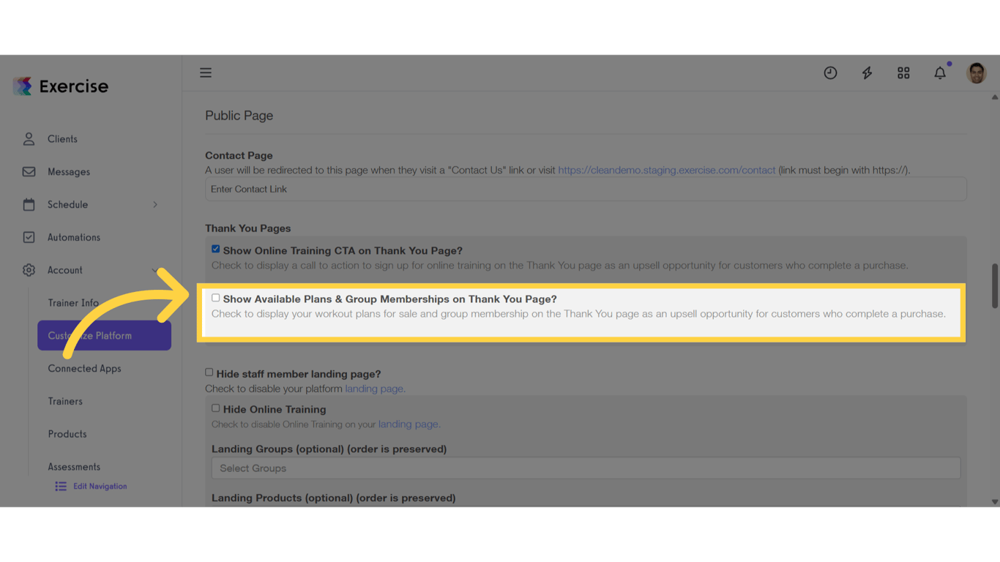Open the Select Groups dropdown
Screen dimensions: 1000x562
point(585,468)
